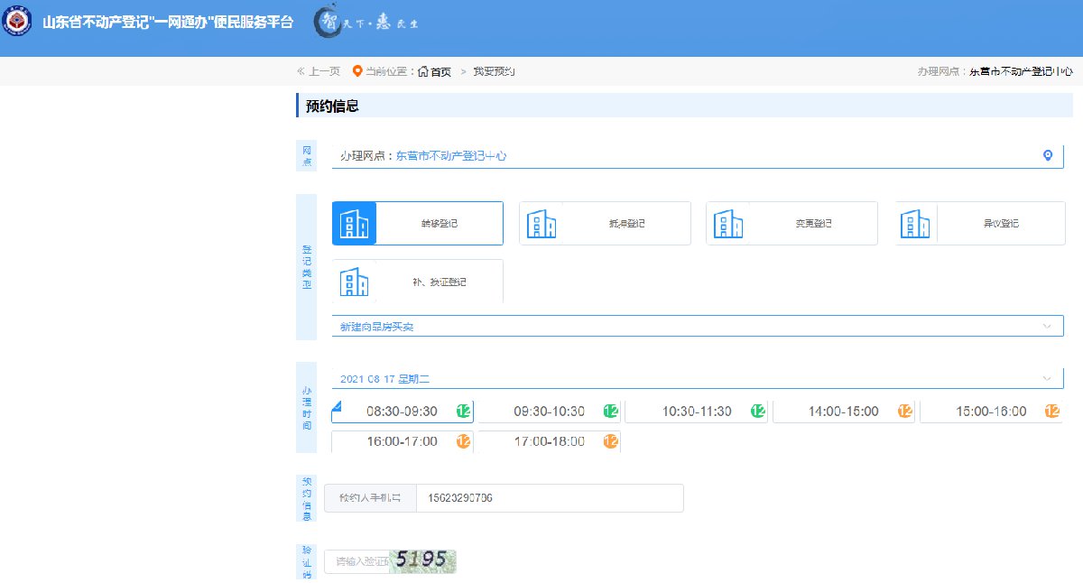
Task: Click the 抵押登记 building icon
Action: [541, 224]
